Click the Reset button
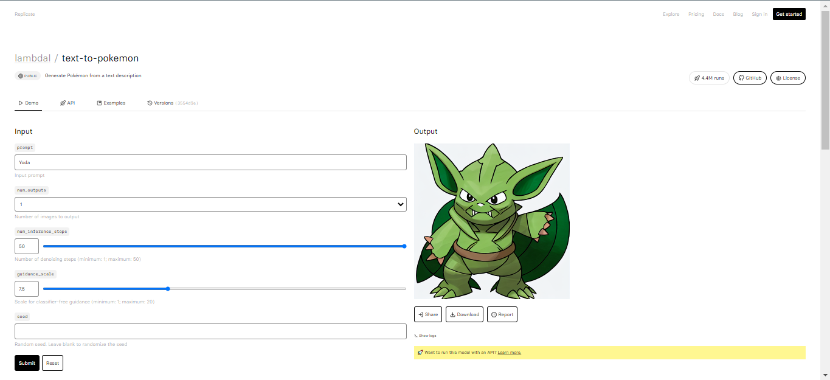830x380 pixels. pos(52,363)
